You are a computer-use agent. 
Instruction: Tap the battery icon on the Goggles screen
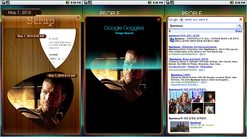[150, 2]
